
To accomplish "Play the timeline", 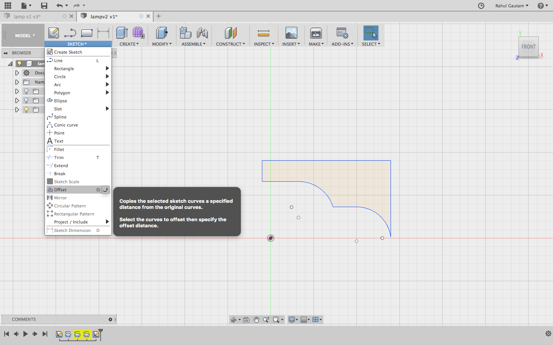I will pos(25,334).
